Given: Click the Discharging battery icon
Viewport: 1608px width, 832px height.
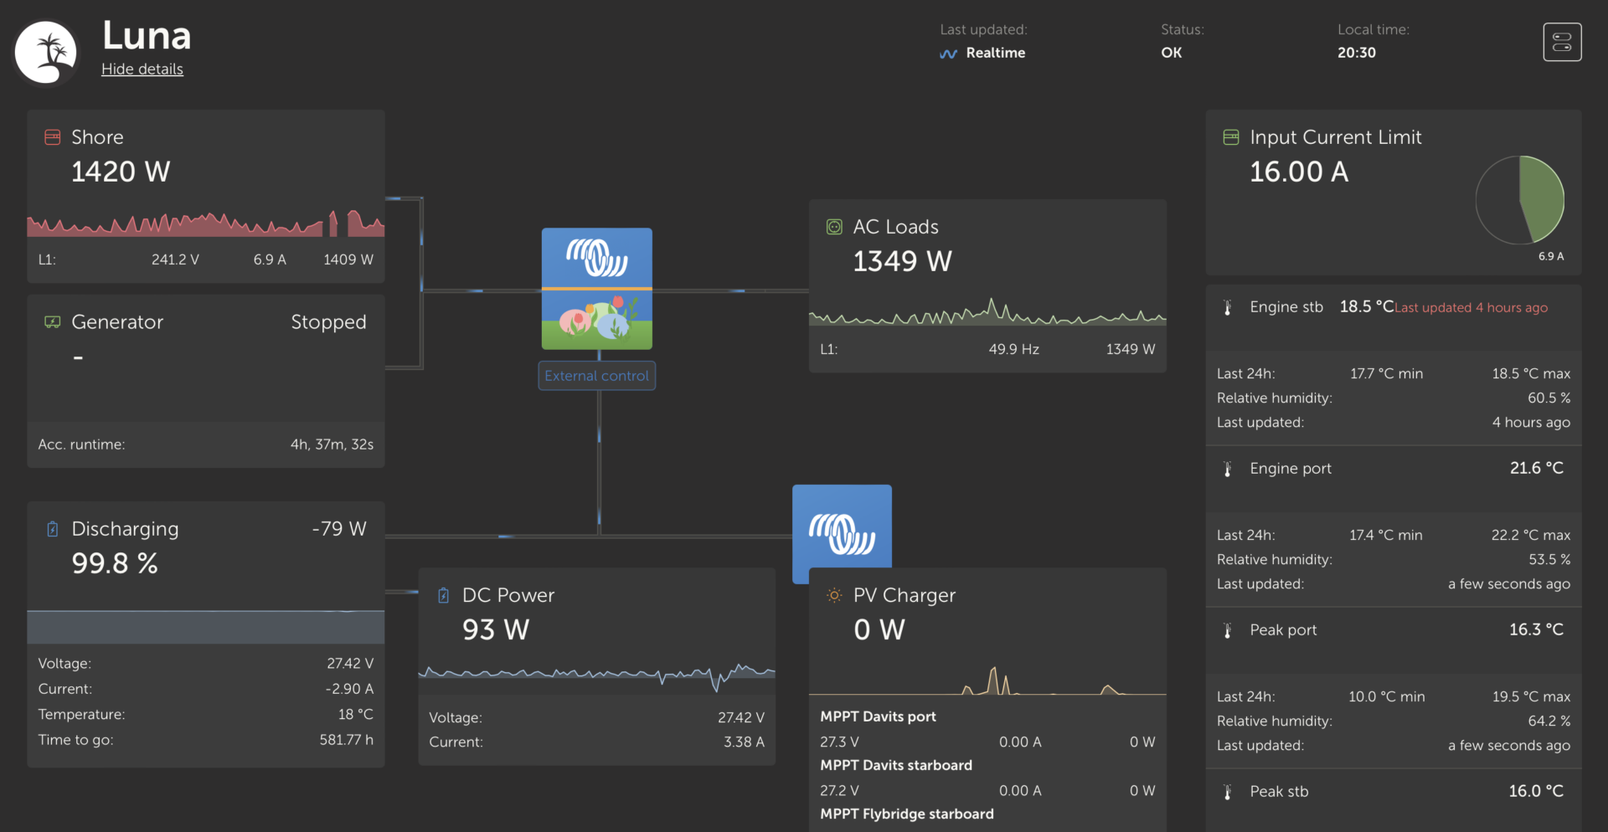Looking at the screenshot, I should pyautogui.click(x=52, y=529).
